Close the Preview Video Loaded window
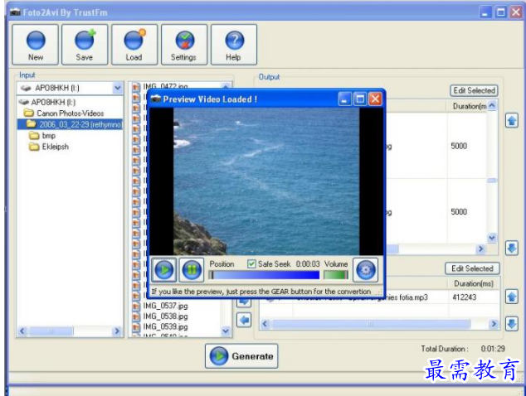526x396 pixels. pyautogui.click(x=375, y=99)
